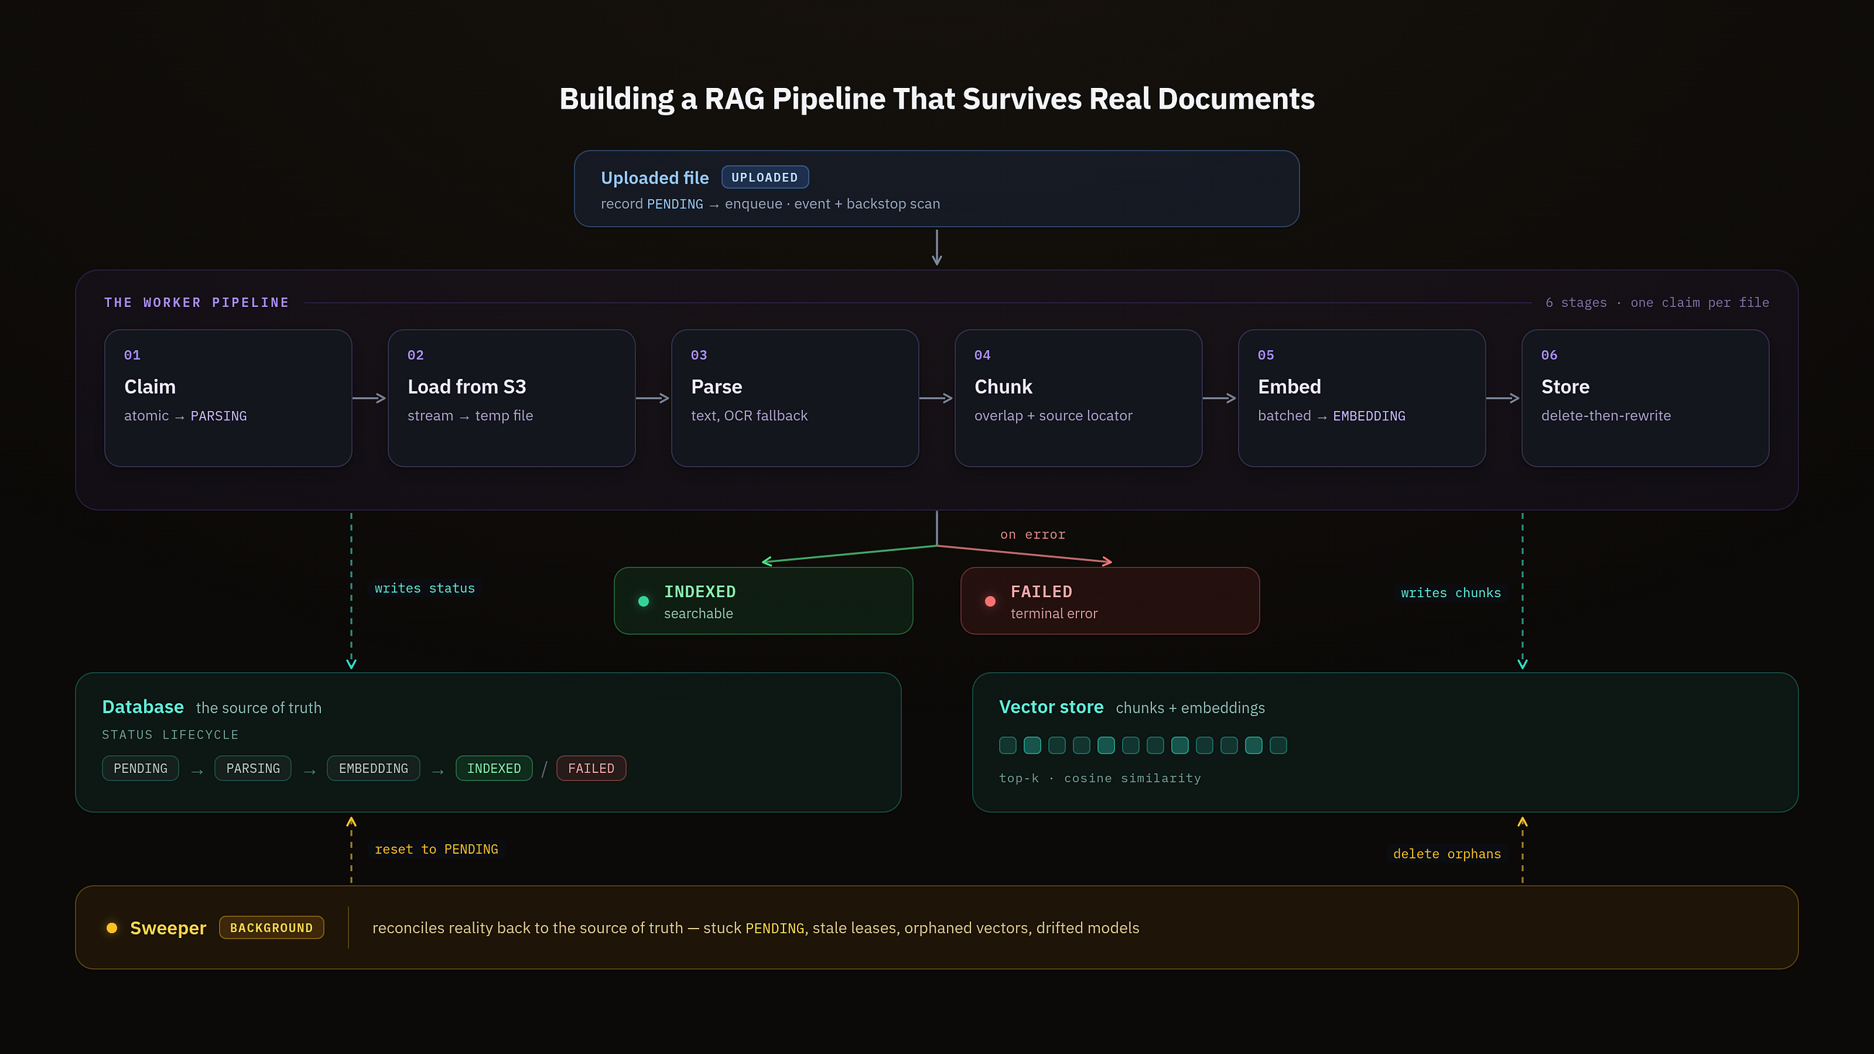Click 'atomic → PARSING' text in Claim card

coord(185,416)
